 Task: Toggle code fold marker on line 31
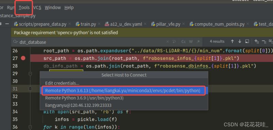(30, 89)
